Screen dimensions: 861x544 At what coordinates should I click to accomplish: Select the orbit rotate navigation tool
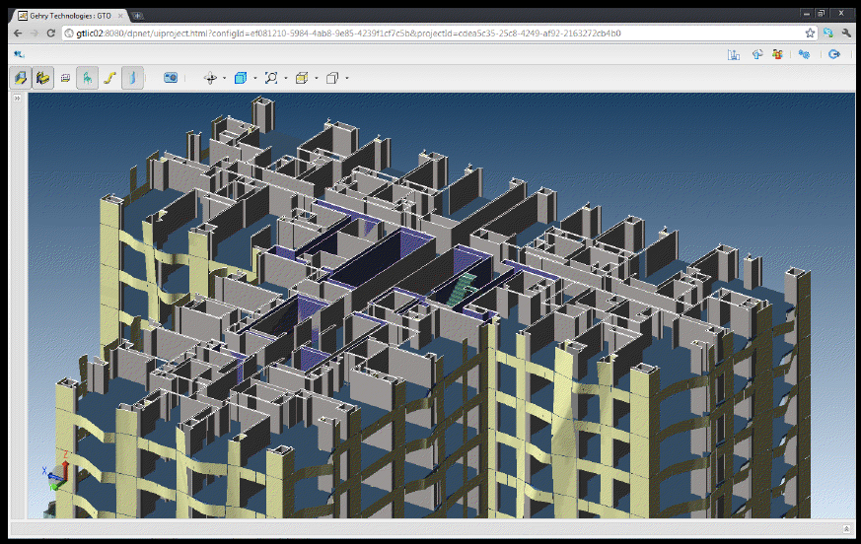(x=210, y=78)
